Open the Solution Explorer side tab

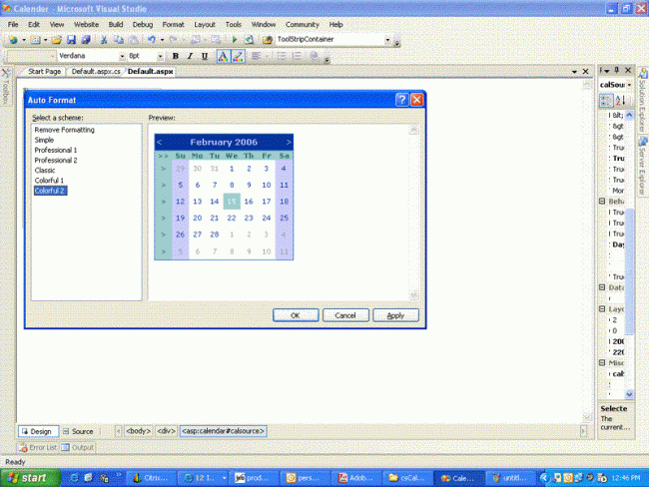[643, 101]
